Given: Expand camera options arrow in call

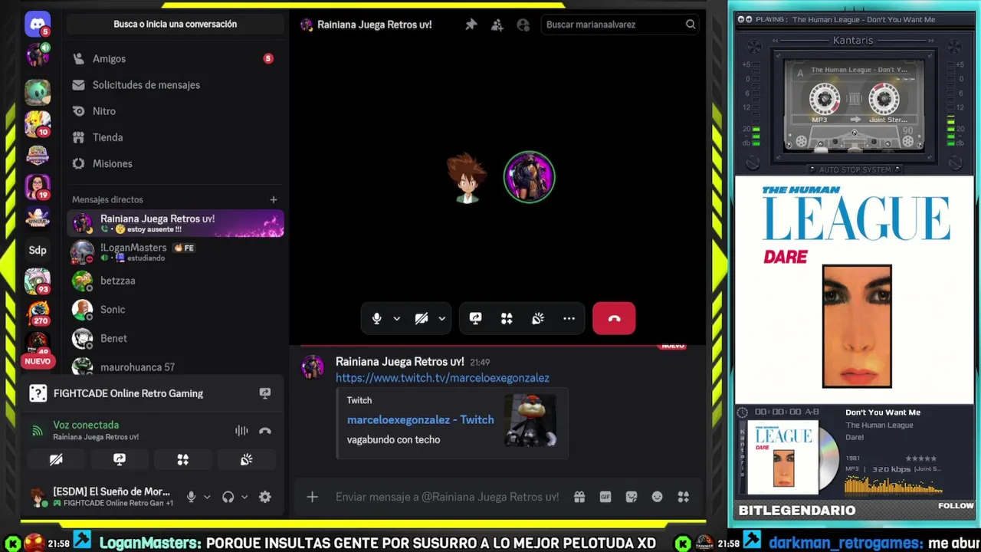Looking at the screenshot, I should pos(441,318).
